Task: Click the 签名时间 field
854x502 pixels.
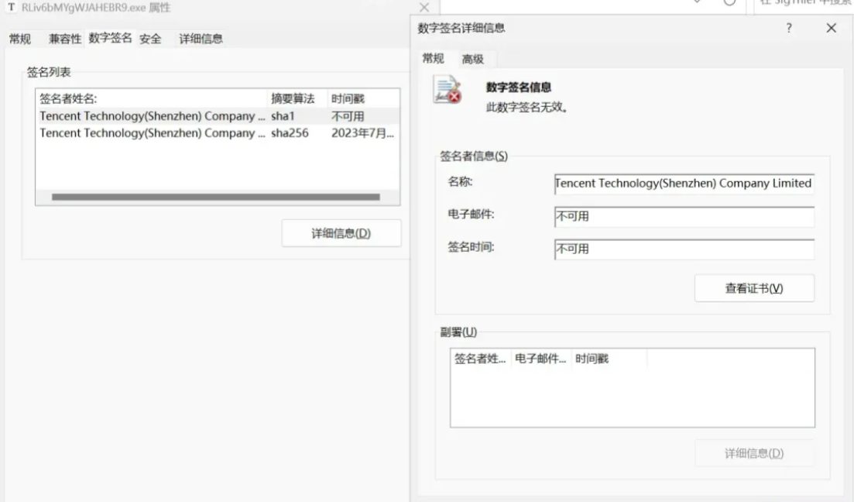Action: coord(684,249)
